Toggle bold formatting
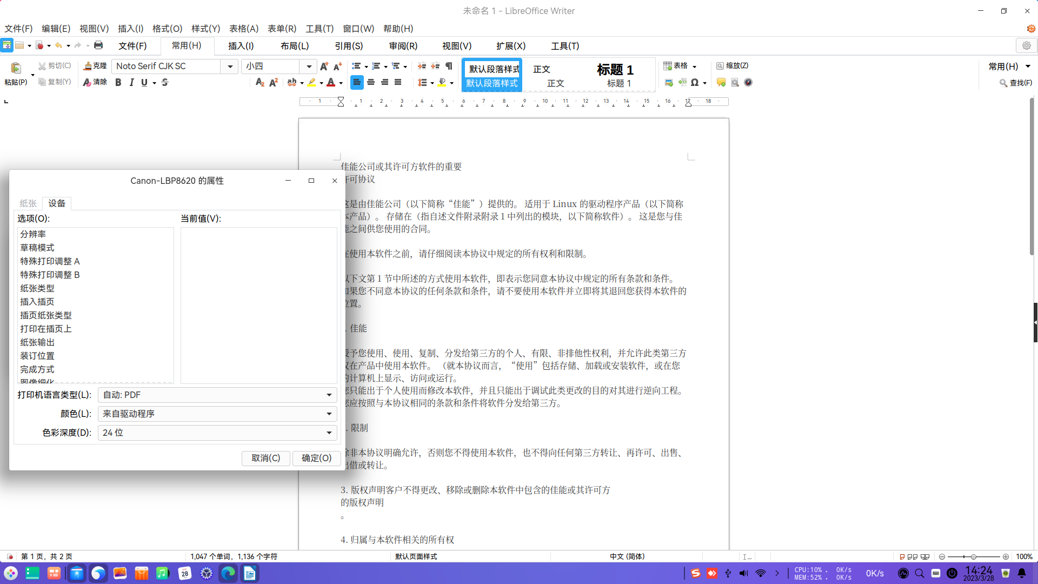The width and height of the screenshot is (1038, 584). click(118, 82)
